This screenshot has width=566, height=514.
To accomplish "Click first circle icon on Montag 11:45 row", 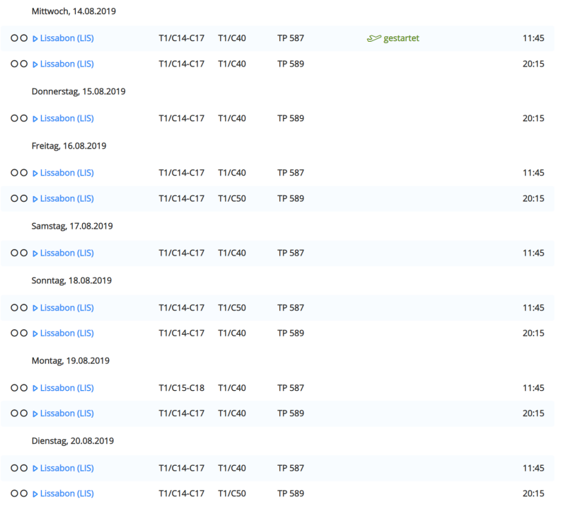I will coord(14,388).
